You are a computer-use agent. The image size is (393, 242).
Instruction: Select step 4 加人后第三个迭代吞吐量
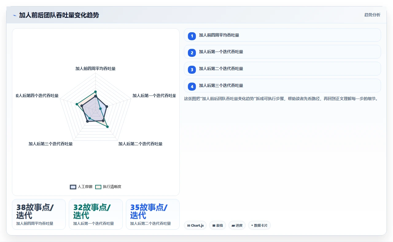click(282, 86)
